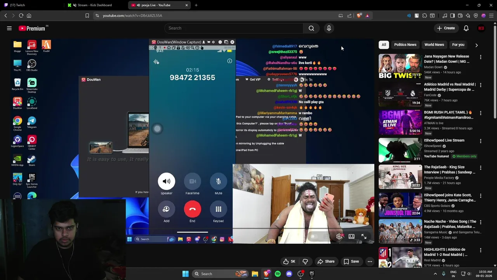The width and height of the screenshot is (497, 280).
Task: Dislike this video
Action: (x=305, y=261)
